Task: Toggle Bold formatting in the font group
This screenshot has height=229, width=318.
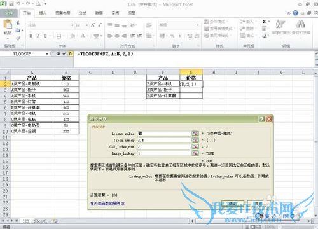Action: pos(31,36)
